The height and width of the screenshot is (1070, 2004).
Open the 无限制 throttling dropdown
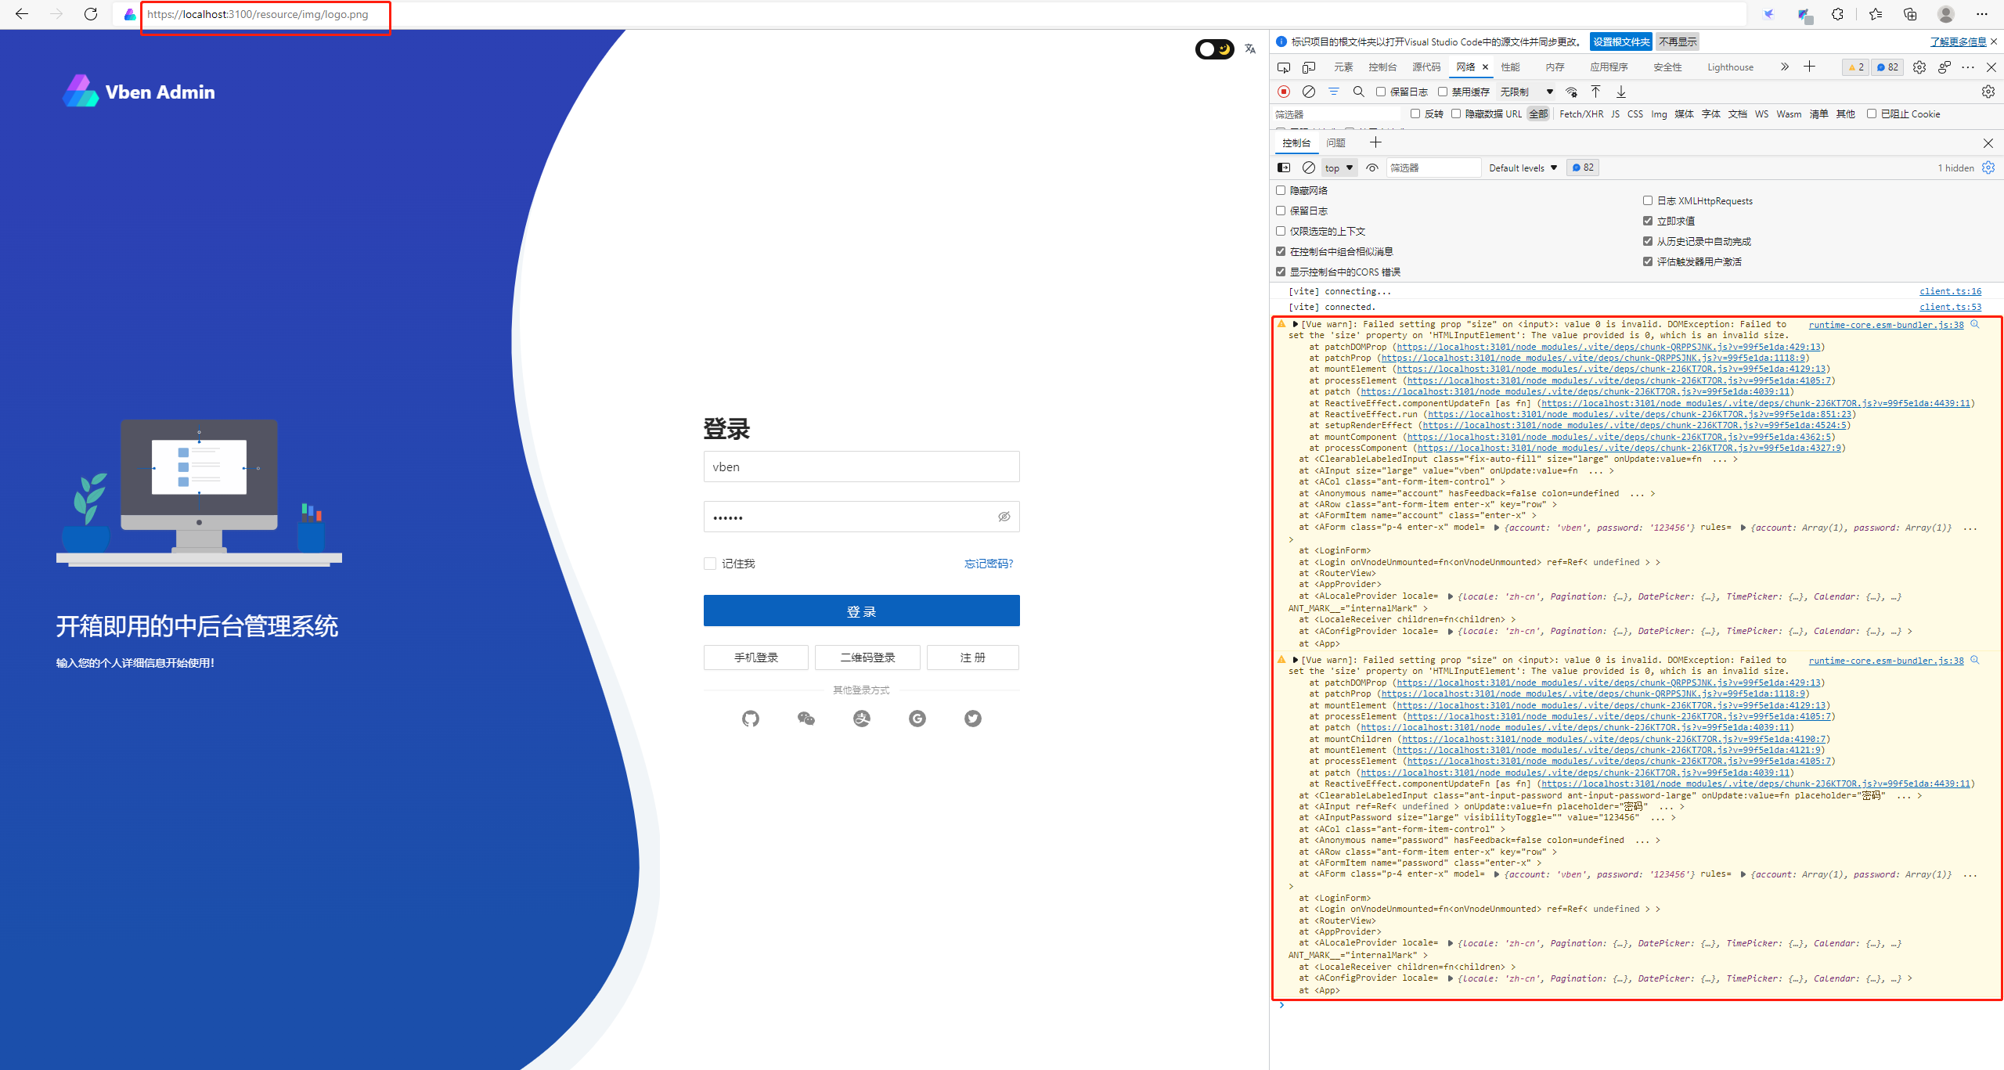(1526, 92)
